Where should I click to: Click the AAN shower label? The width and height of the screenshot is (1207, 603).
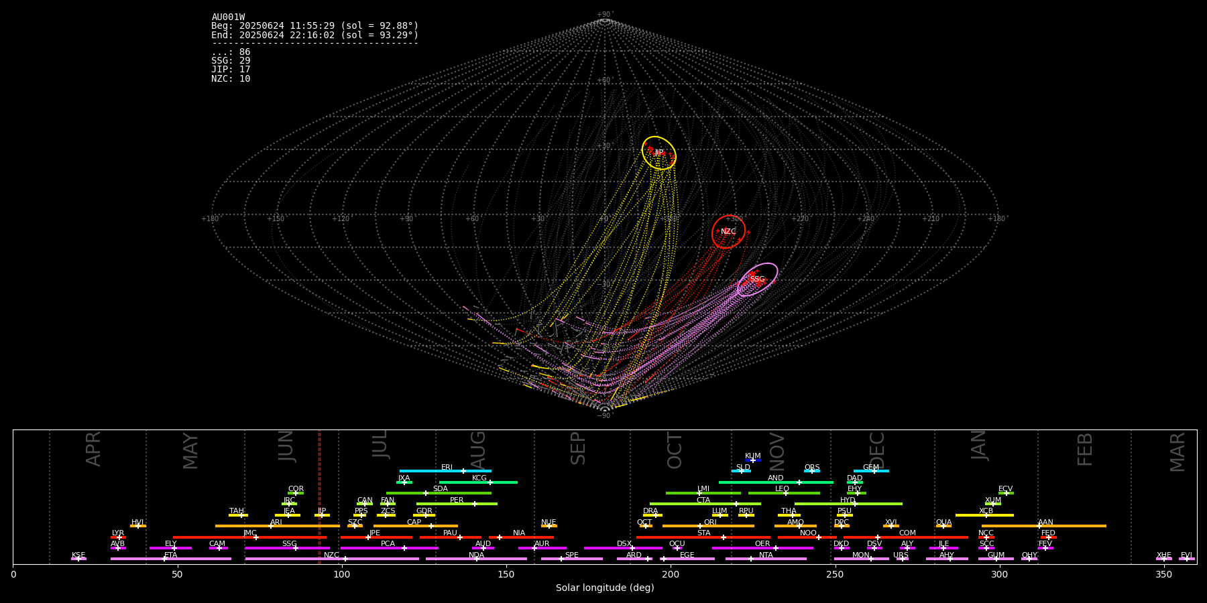pyautogui.click(x=1046, y=523)
